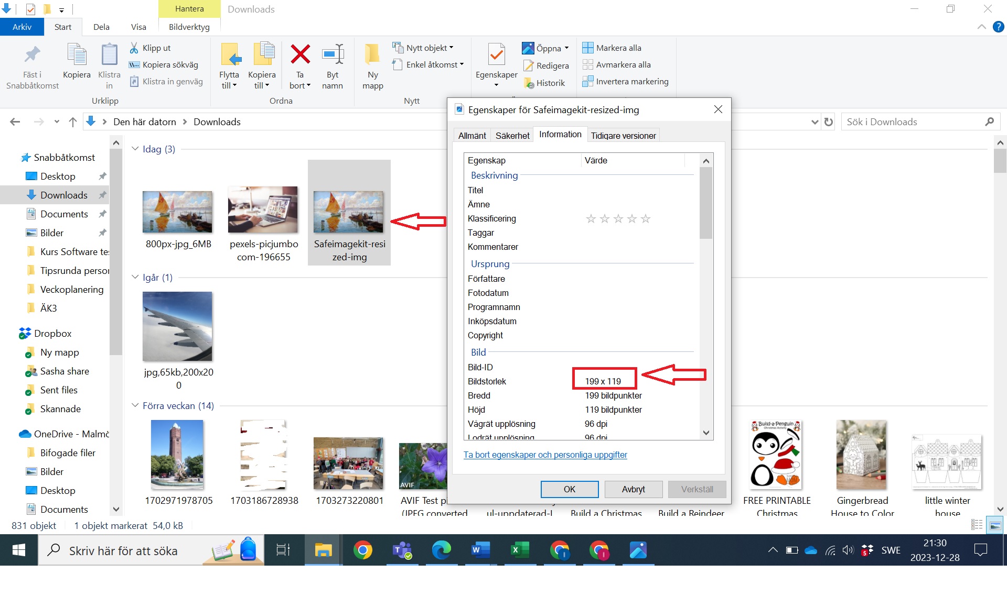1007x596 pixels.
Task: Collapse the Idag (3) group
Action: click(x=135, y=149)
